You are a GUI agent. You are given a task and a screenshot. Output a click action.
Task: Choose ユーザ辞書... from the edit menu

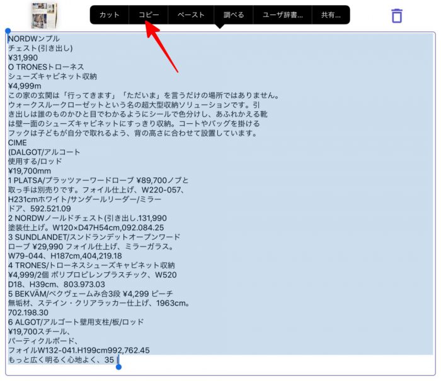click(282, 15)
